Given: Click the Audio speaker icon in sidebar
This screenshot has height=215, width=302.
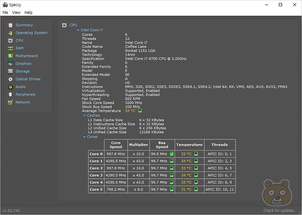Looking at the screenshot, I should (x=10, y=87).
